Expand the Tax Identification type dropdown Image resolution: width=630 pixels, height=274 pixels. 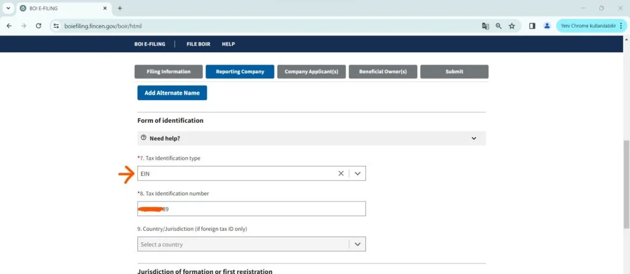click(357, 174)
